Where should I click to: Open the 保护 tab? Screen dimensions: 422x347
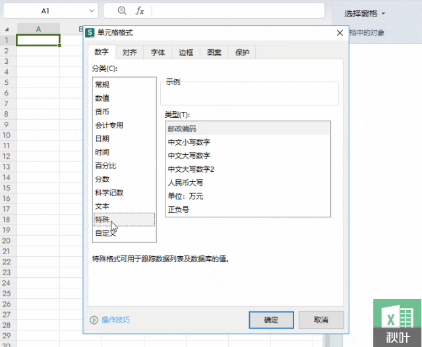242,53
